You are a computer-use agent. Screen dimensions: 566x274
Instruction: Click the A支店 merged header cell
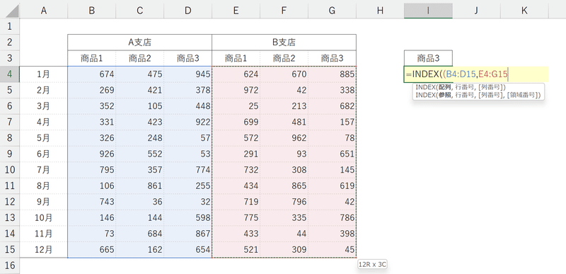pyautogui.click(x=139, y=42)
